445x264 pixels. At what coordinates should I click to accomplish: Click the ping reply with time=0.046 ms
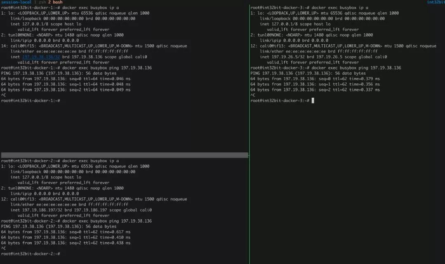[66, 79]
